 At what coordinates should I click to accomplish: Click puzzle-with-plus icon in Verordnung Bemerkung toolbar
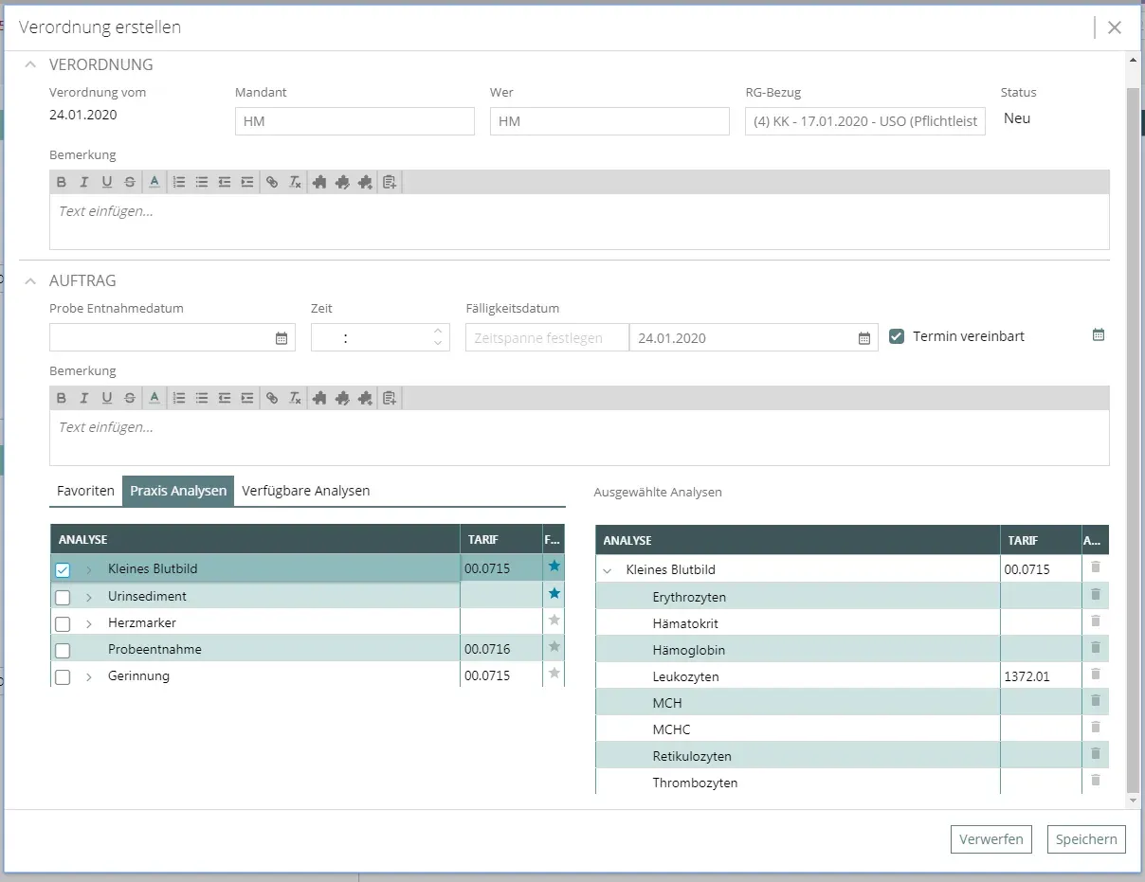365,182
